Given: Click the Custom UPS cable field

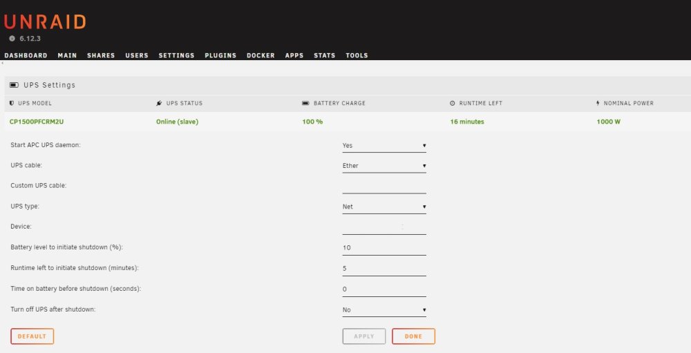Looking at the screenshot, I should (384, 187).
